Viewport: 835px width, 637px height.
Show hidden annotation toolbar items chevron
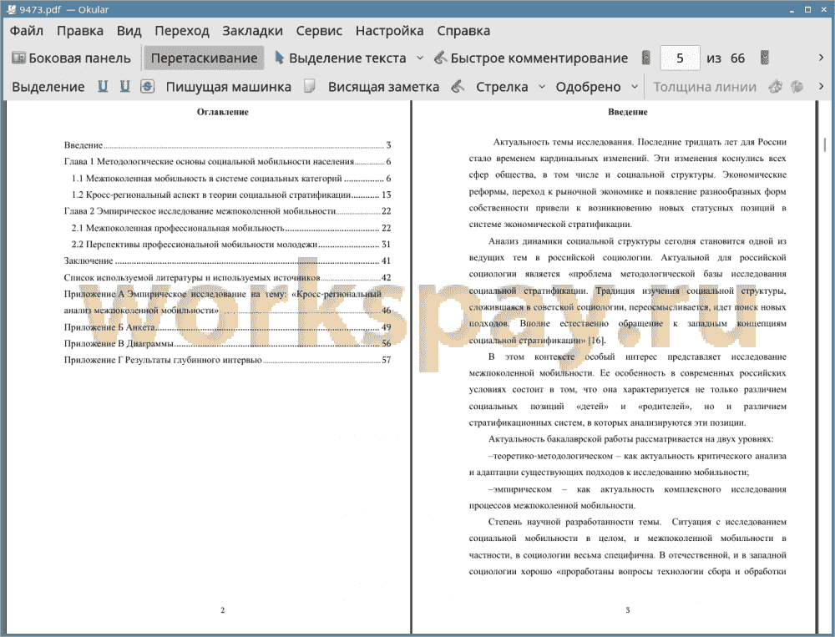point(821,86)
